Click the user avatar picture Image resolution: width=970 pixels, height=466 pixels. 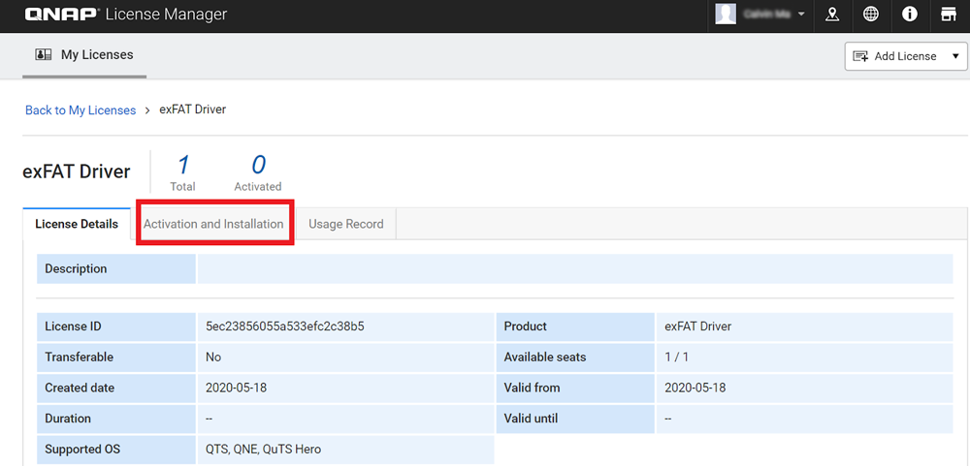726,15
